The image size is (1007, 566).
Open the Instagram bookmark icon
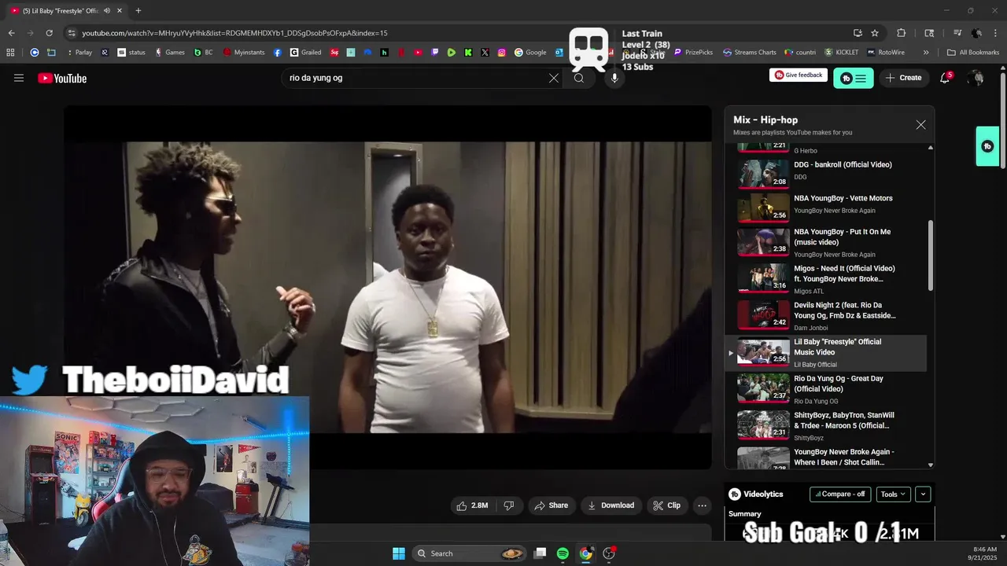tap(502, 53)
